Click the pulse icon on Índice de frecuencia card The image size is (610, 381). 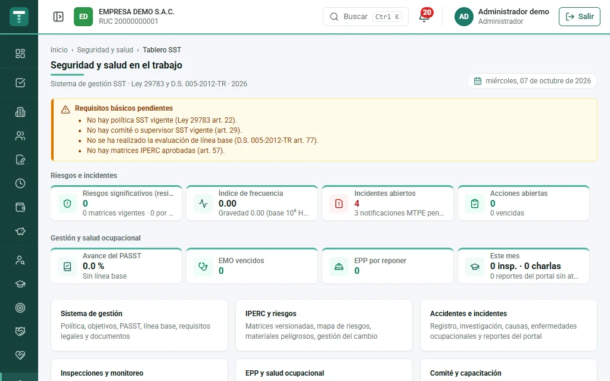(x=203, y=204)
